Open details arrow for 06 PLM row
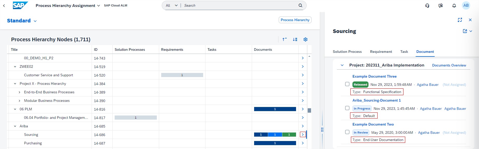This screenshot has height=149, width=479. [x=303, y=109]
